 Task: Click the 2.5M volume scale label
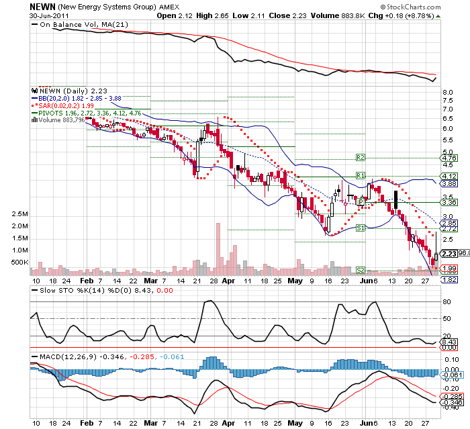[19, 214]
